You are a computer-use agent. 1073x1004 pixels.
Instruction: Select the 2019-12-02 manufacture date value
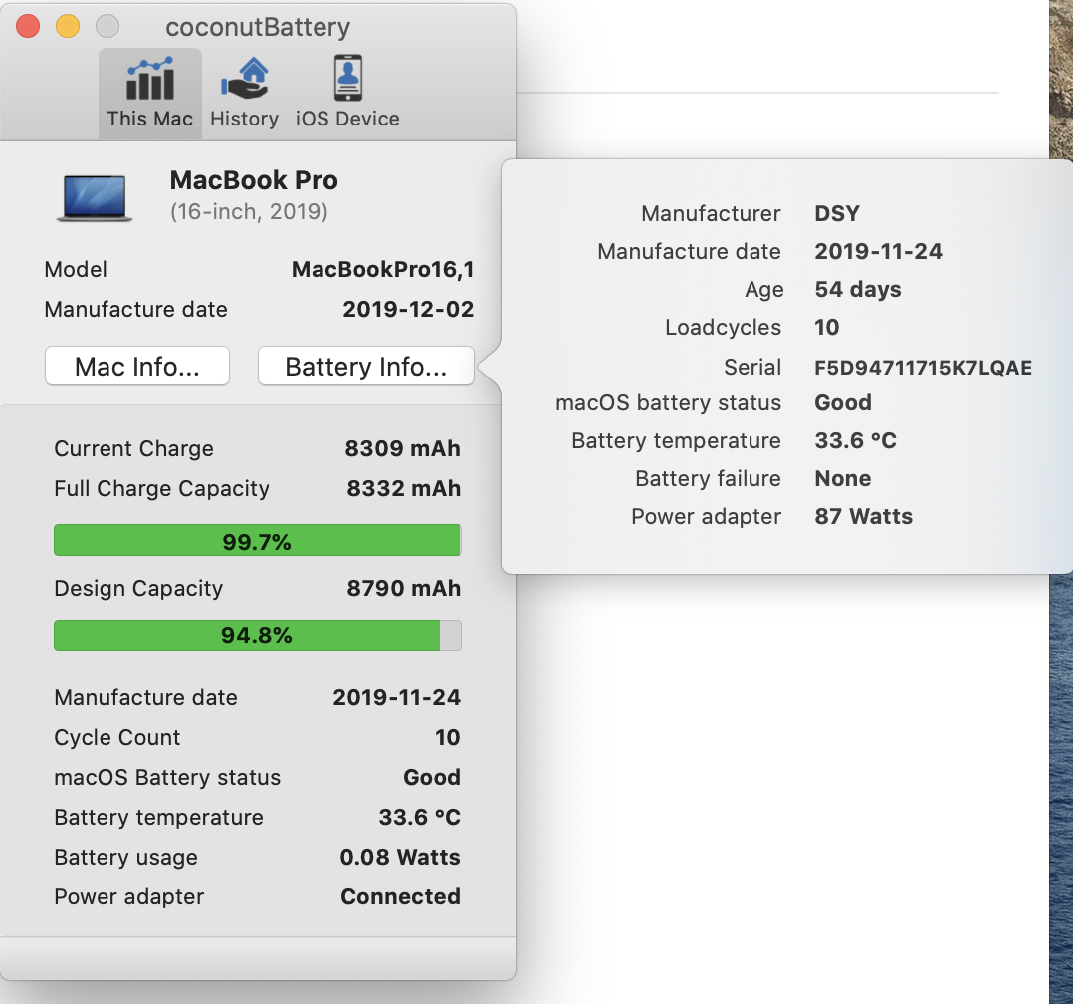pos(408,309)
